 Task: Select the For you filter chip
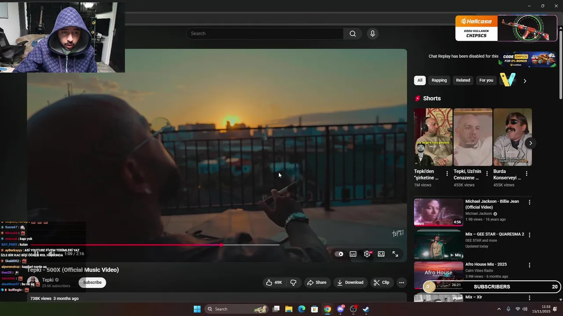(486, 80)
